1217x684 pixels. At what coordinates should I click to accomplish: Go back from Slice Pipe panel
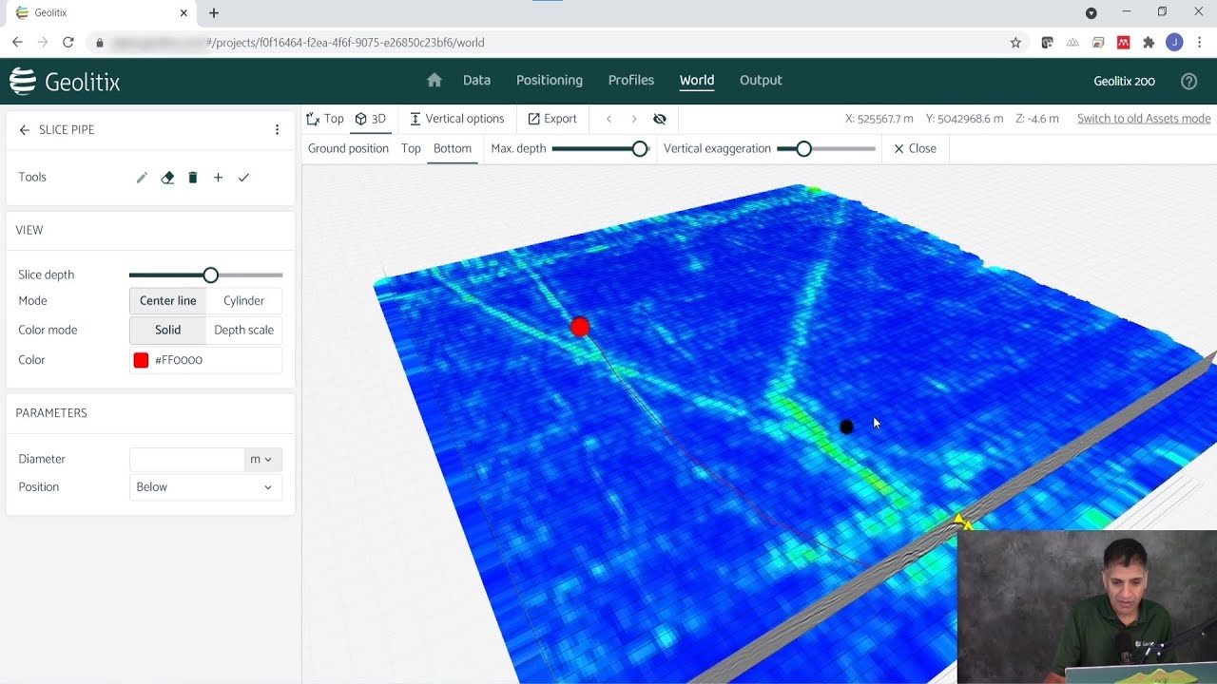tap(25, 130)
